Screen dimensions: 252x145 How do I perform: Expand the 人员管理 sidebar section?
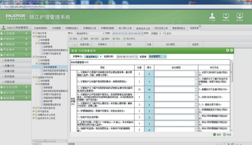pyautogui.click(x=26, y=33)
